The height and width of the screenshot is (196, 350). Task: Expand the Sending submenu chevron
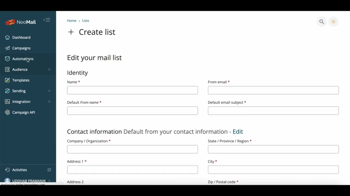pyautogui.click(x=49, y=91)
